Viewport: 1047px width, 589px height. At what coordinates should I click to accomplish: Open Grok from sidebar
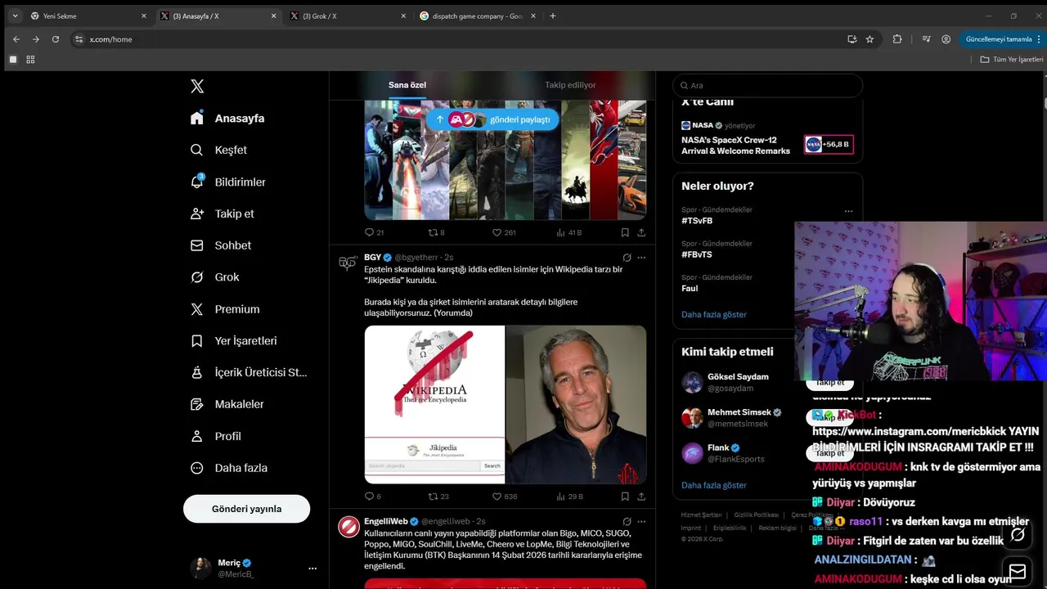point(214,277)
